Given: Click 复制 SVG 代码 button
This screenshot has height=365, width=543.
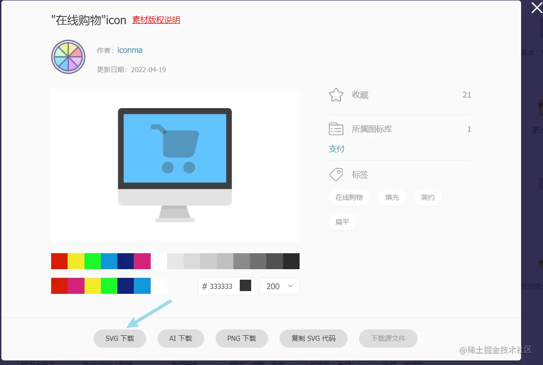Looking at the screenshot, I should (313, 339).
